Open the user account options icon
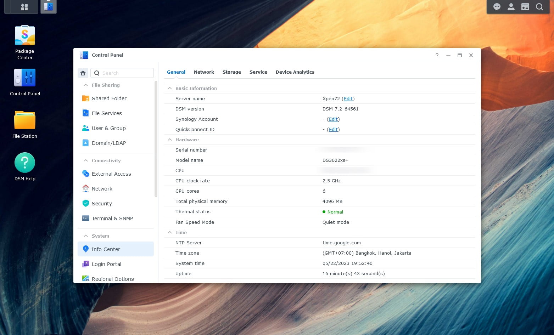This screenshot has height=335, width=554. coord(511,7)
